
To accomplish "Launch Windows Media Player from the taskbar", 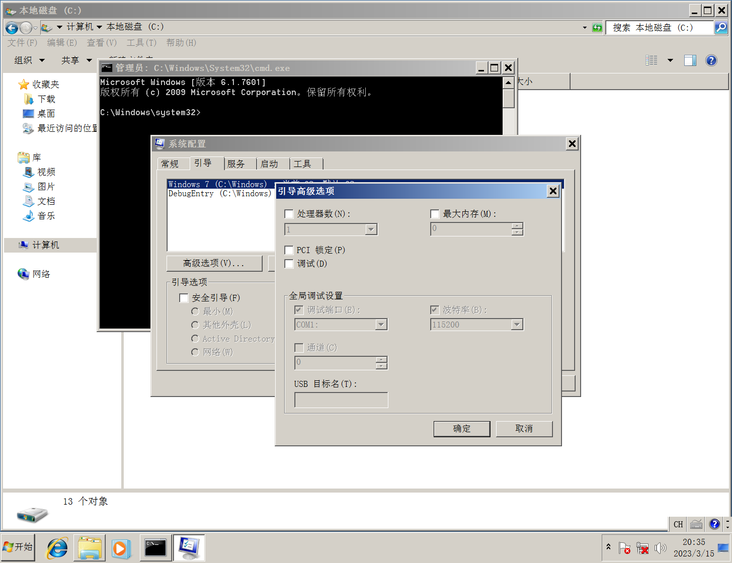I will tap(121, 548).
